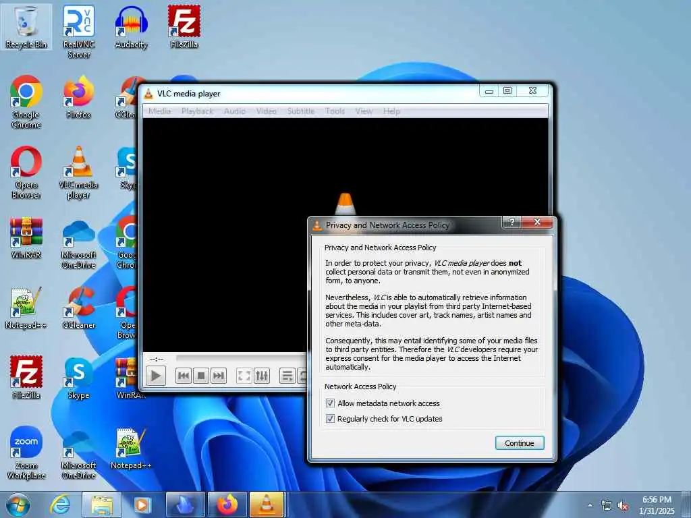Viewport: 691px width, 518px height.
Task: Open the Subtitle menu
Action: (x=300, y=111)
